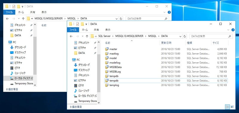239x113 pixels.
Task: Open デスクトップ in front window sidebar
Action: [x=82, y=70]
